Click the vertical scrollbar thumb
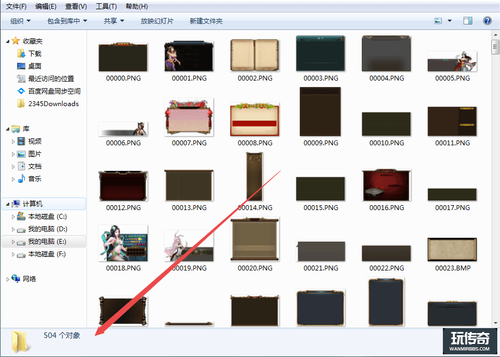 coord(495,47)
